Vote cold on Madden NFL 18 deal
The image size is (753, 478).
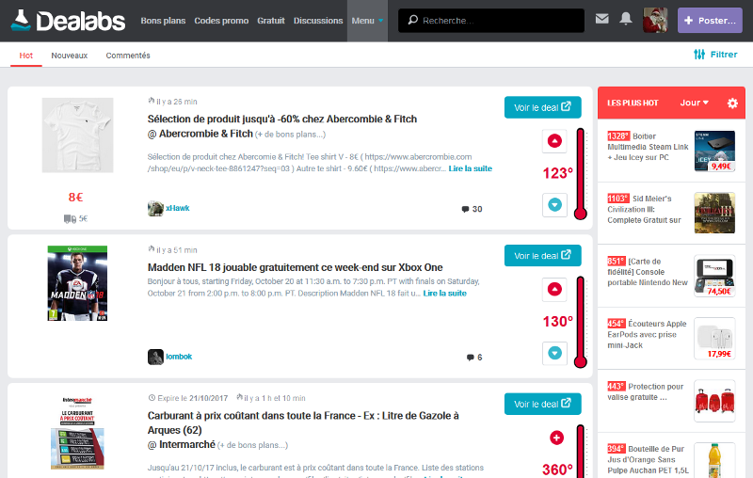tap(554, 353)
